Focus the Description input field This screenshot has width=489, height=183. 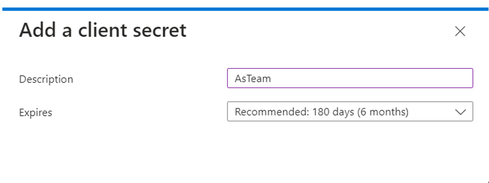pyautogui.click(x=350, y=78)
